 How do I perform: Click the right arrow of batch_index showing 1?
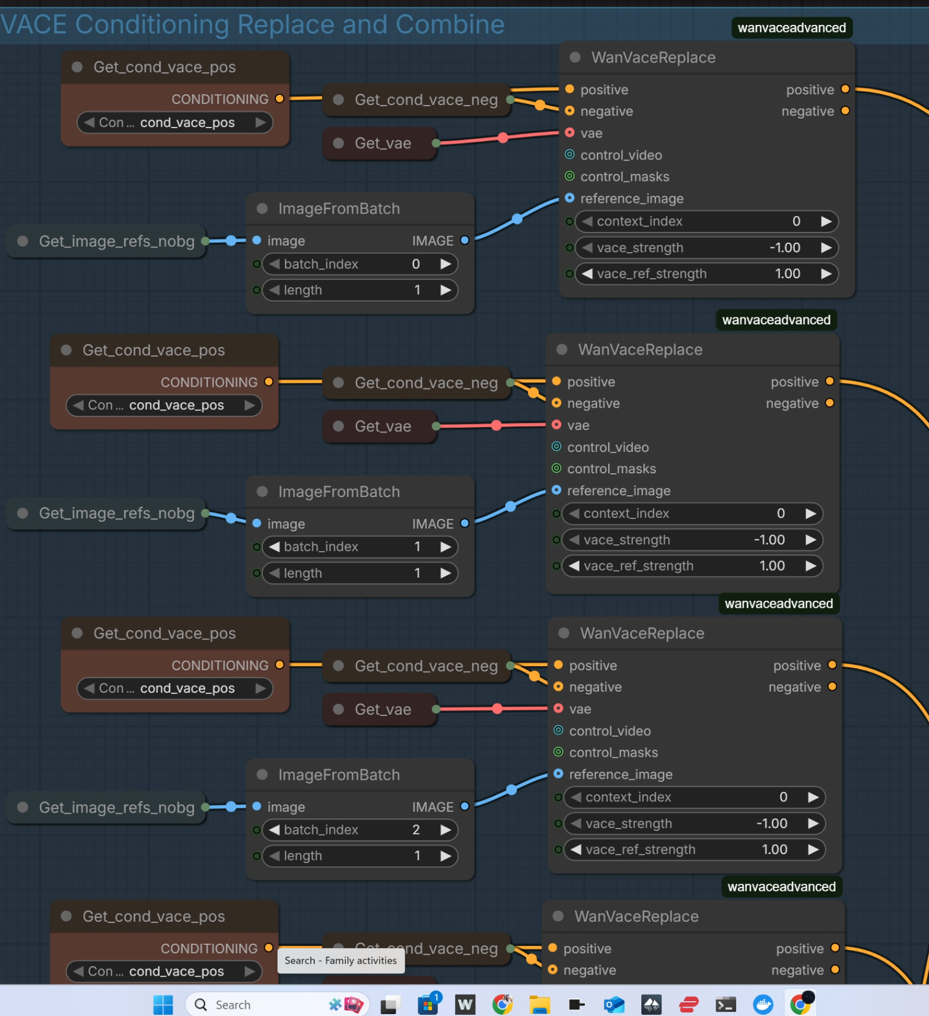446,547
